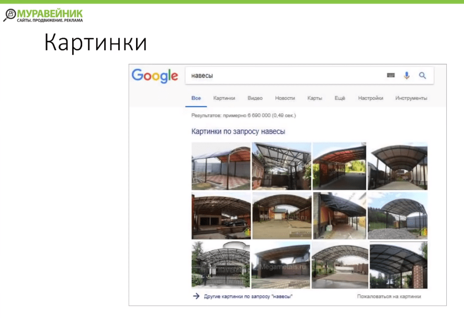Open the 'Новости' tab

coord(285,98)
